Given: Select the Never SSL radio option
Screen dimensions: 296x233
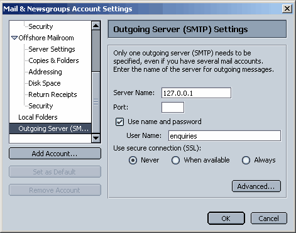Looking at the screenshot, I should pos(133,160).
